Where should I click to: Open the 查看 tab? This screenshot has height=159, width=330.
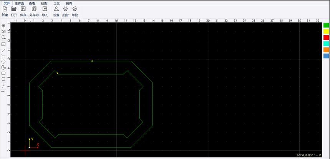pos(32,3)
